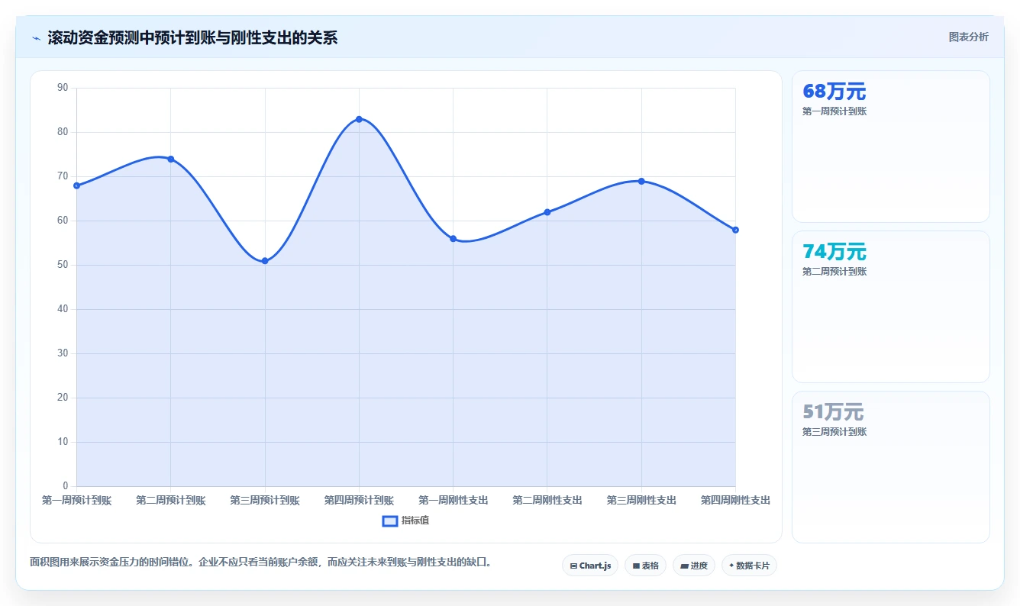Select the 进度 tag button
Screen dimensions: 1020x606
coord(694,566)
